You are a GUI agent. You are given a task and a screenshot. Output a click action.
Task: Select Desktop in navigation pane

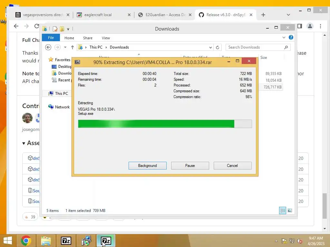click(62, 66)
